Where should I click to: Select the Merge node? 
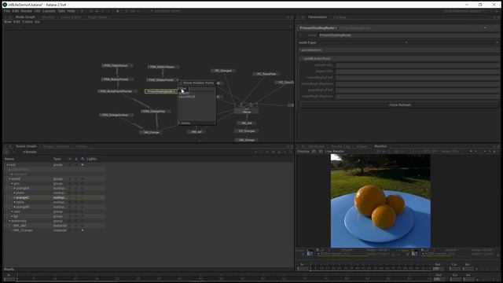[246, 112]
